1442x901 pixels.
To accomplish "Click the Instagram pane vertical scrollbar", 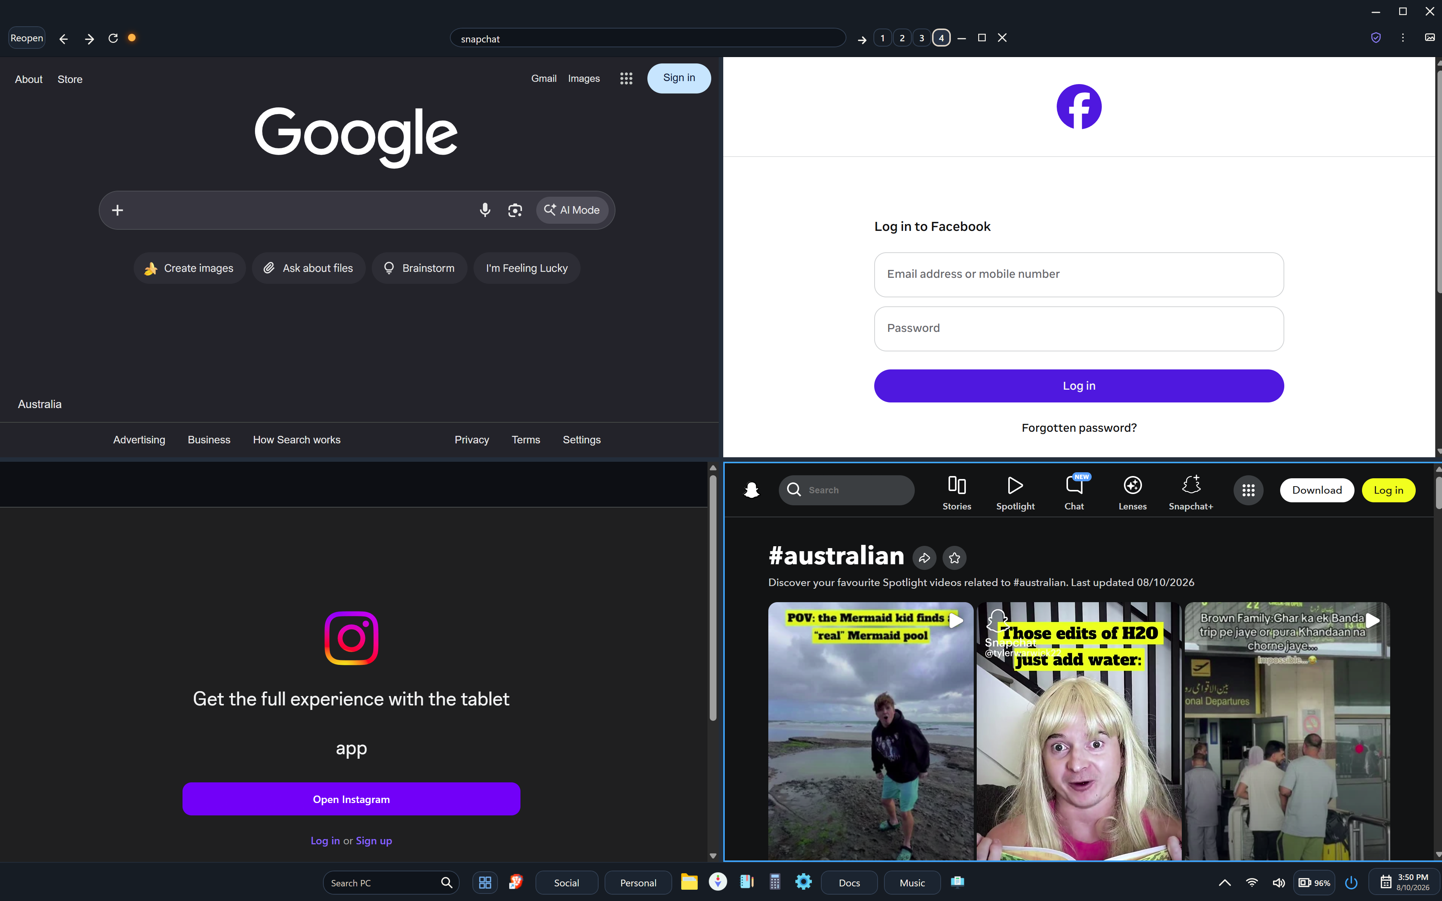I will point(713,598).
